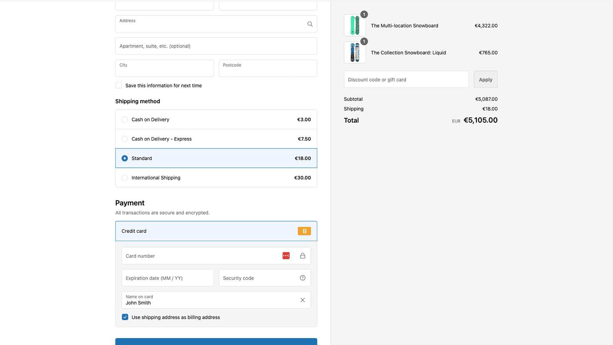Clear the name on card with X icon

tap(303, 300)
